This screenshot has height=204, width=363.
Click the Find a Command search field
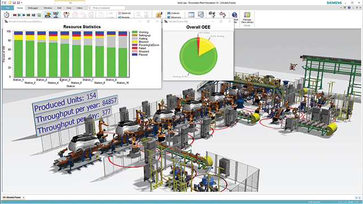tap(107, 8)
